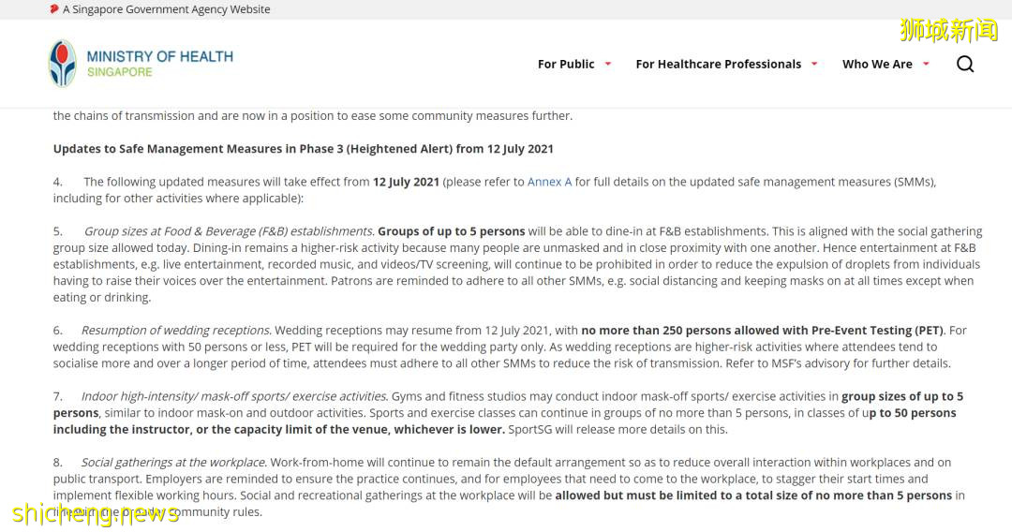The image size is (1012, 532).
Task: Click 'A Singapore Government Agency Website' text
Action: click(166, 9)
